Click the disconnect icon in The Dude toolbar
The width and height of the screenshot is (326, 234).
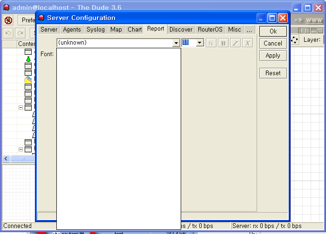coord(8,20)
